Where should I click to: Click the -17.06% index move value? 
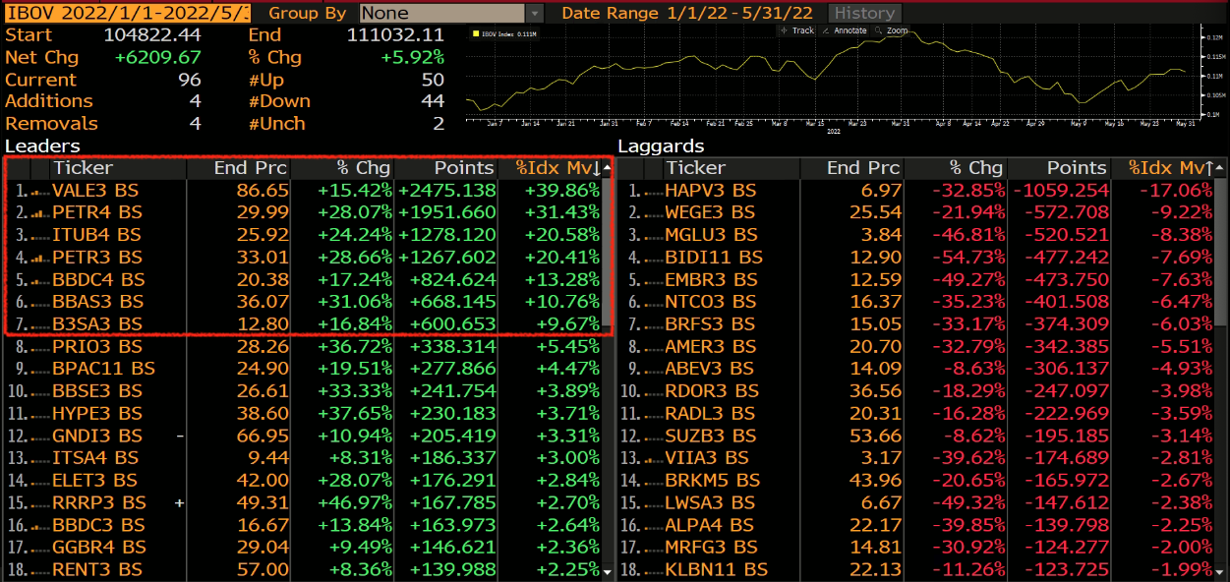click(x=1177, y=190)
